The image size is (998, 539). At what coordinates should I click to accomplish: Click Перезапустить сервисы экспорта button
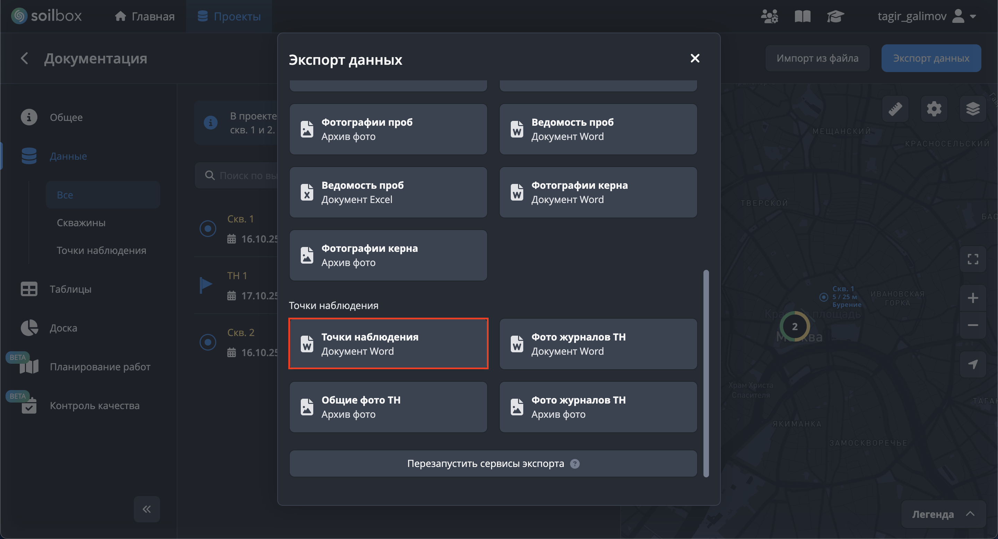[x=485, y=463]
